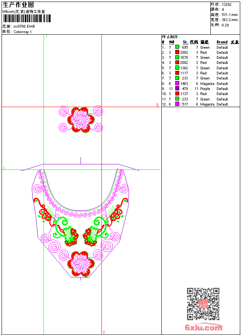Click stitch count 695 in row 1
This screenshot has height=335, width=241.
coord(185,48)
